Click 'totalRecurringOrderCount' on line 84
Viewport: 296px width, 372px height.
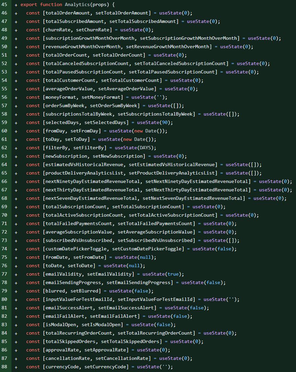click(x=79, y=333)
